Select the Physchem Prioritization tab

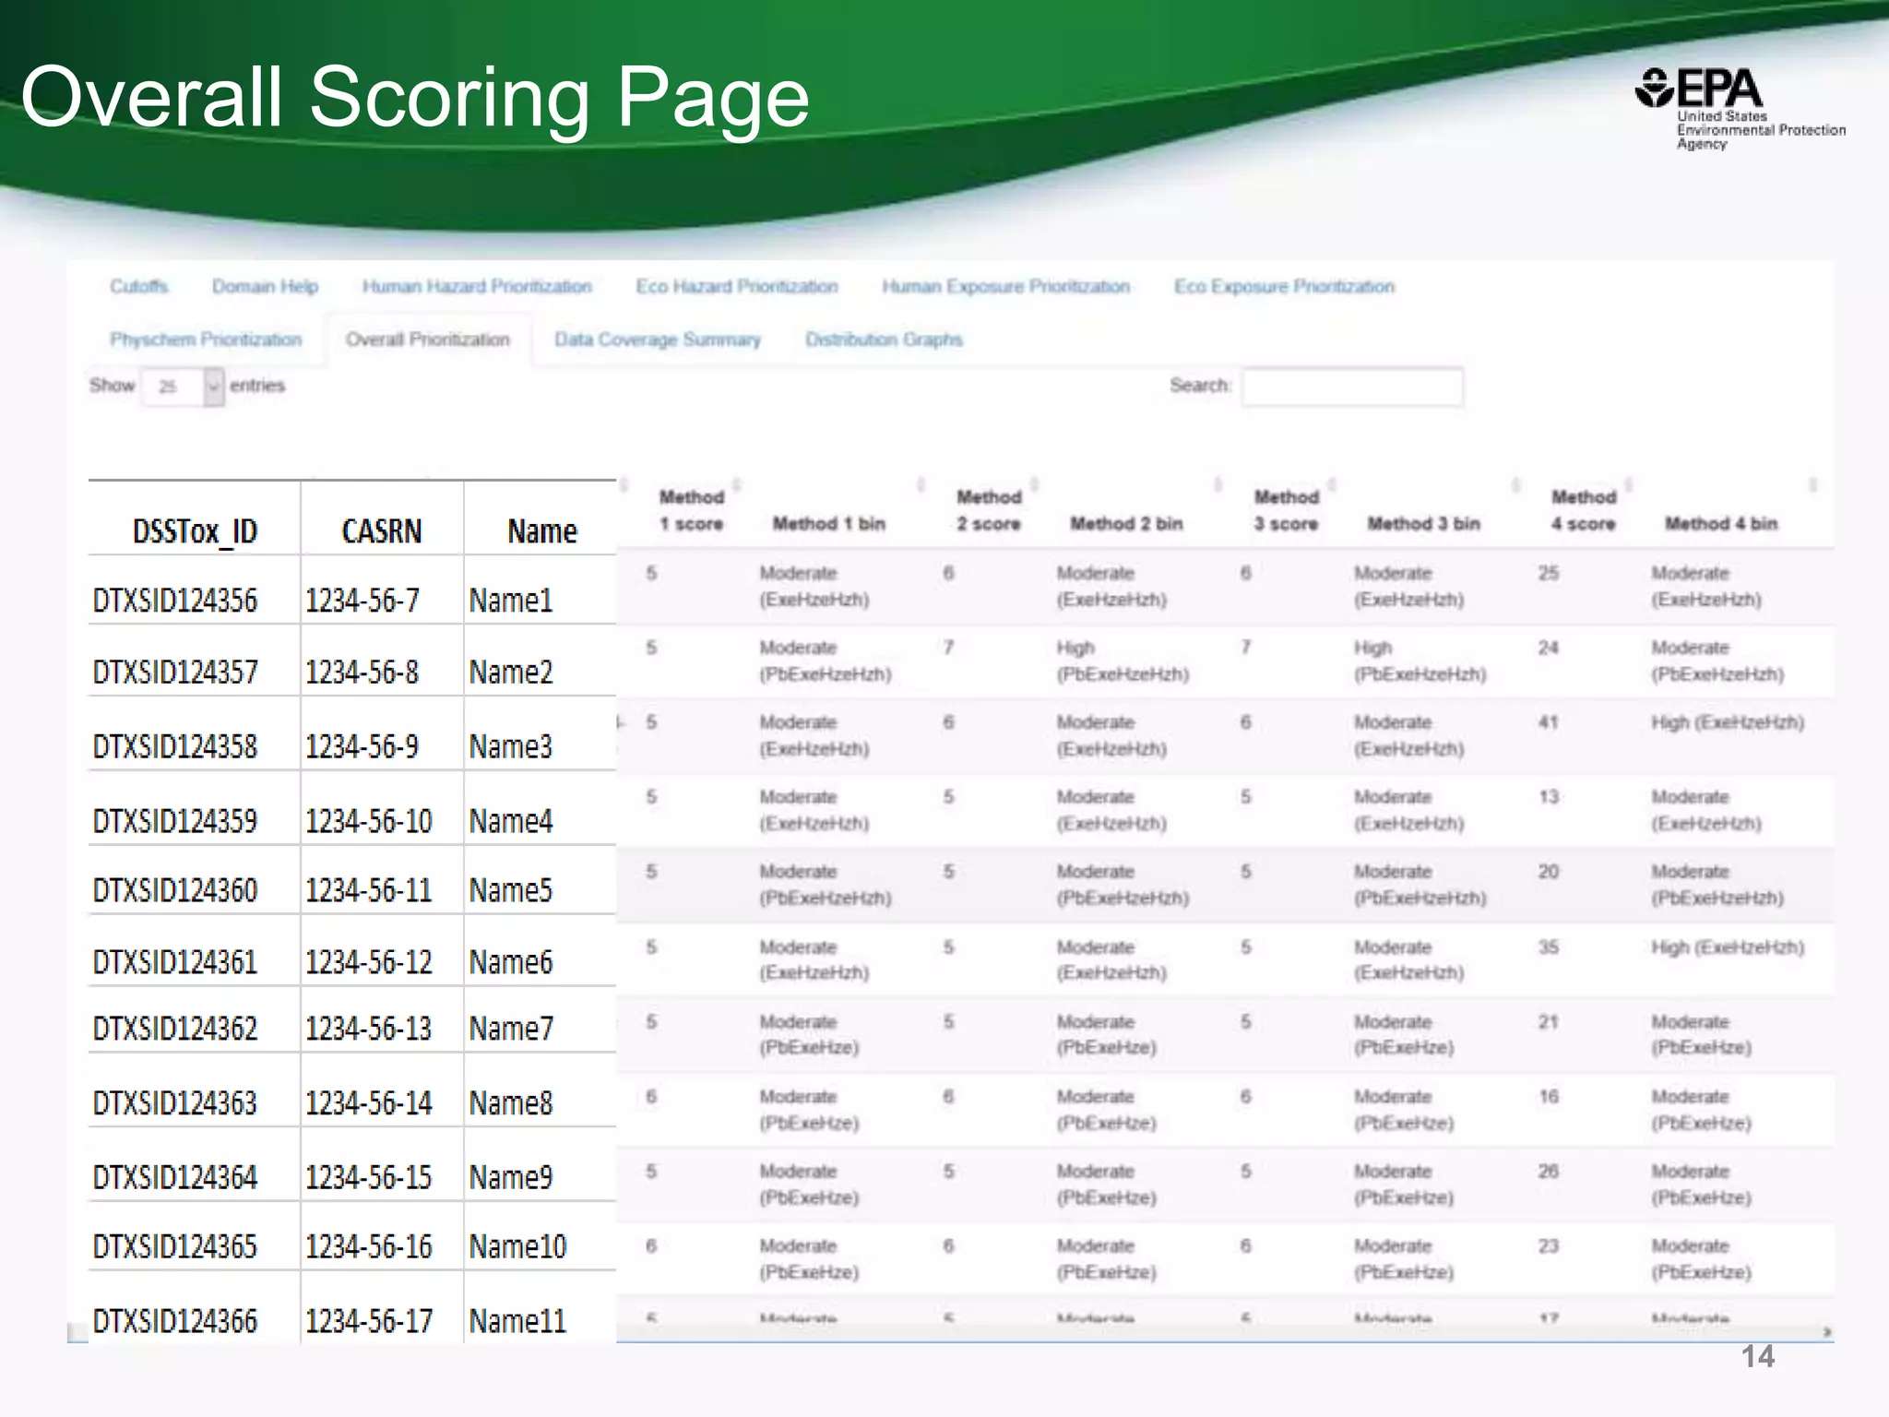click(206, 339)
